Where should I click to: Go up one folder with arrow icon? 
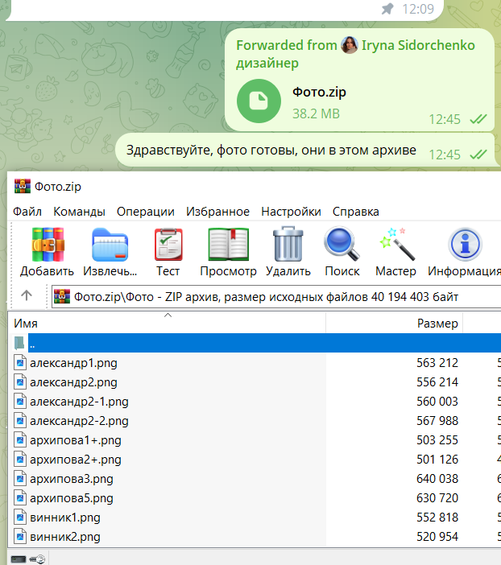click(x=27, y=296)
